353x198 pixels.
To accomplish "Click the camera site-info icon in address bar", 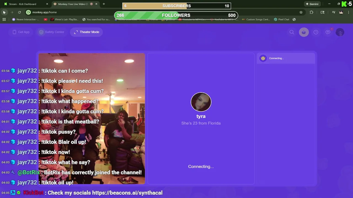I will 28,12.
